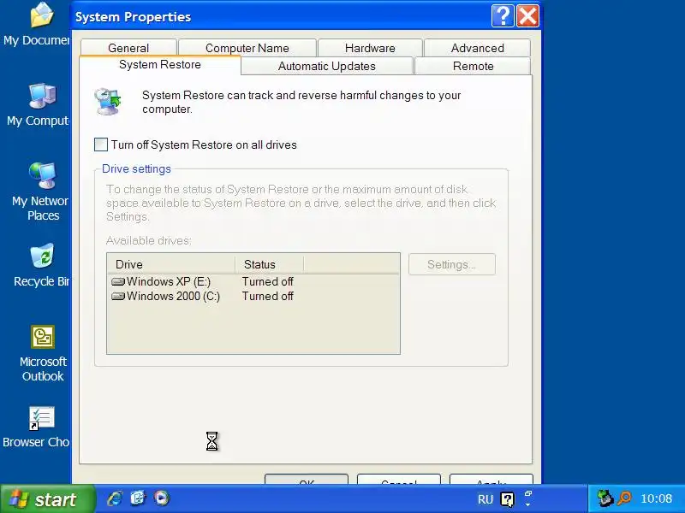Open the Hardware tab

(x=370, y=48)
